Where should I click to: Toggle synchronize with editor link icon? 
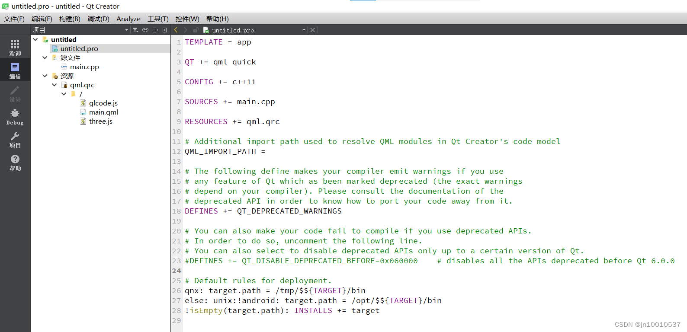point(145,30)
